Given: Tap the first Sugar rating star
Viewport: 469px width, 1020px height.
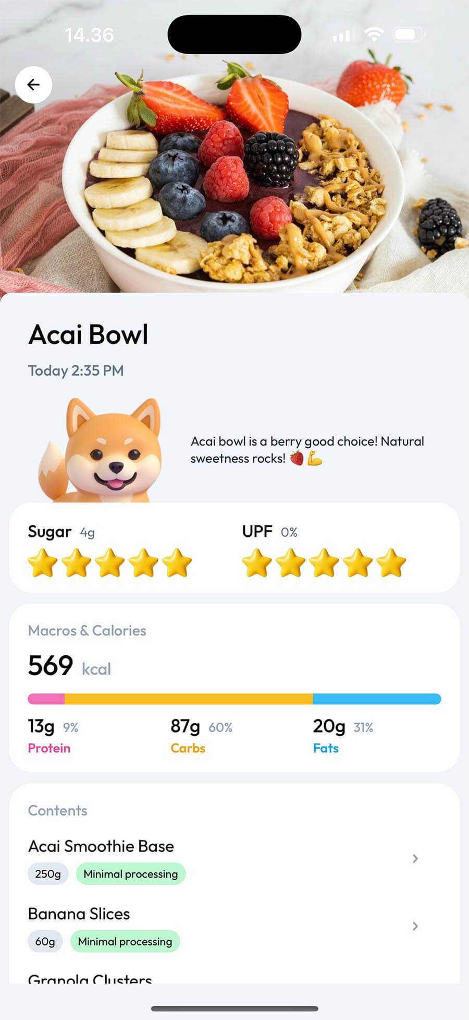Looking at the screenshot, I should [43, 563].
